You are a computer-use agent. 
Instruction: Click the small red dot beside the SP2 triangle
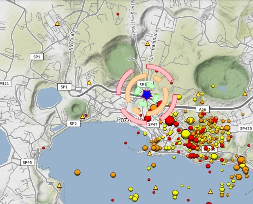(86, 115)
